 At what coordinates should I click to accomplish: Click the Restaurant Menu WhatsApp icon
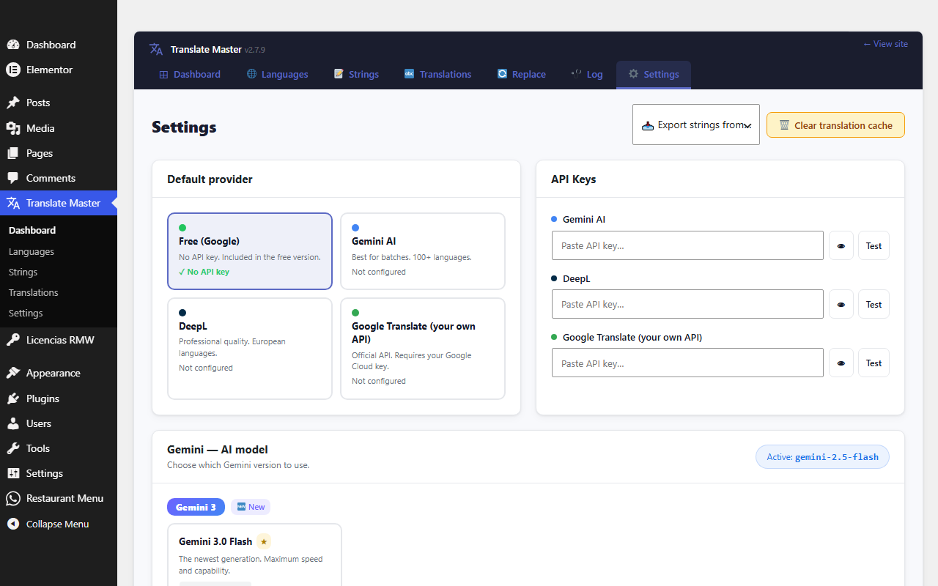(x=13, y=498)
